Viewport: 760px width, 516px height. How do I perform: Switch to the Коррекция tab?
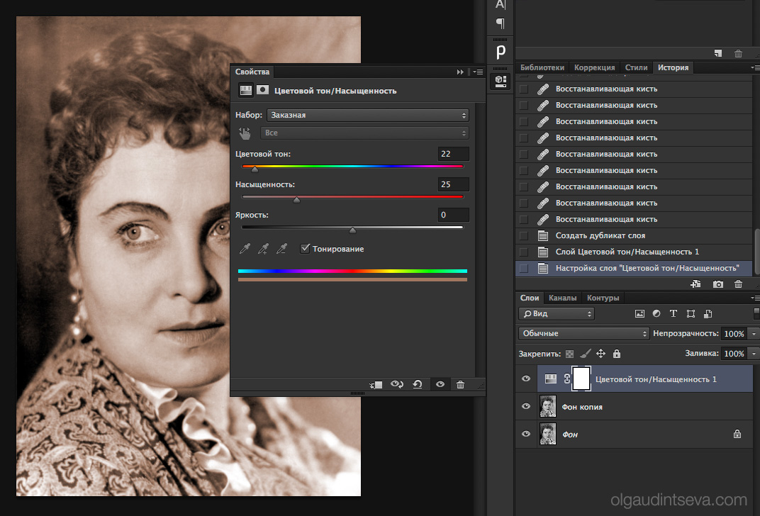tap(594, 68)
